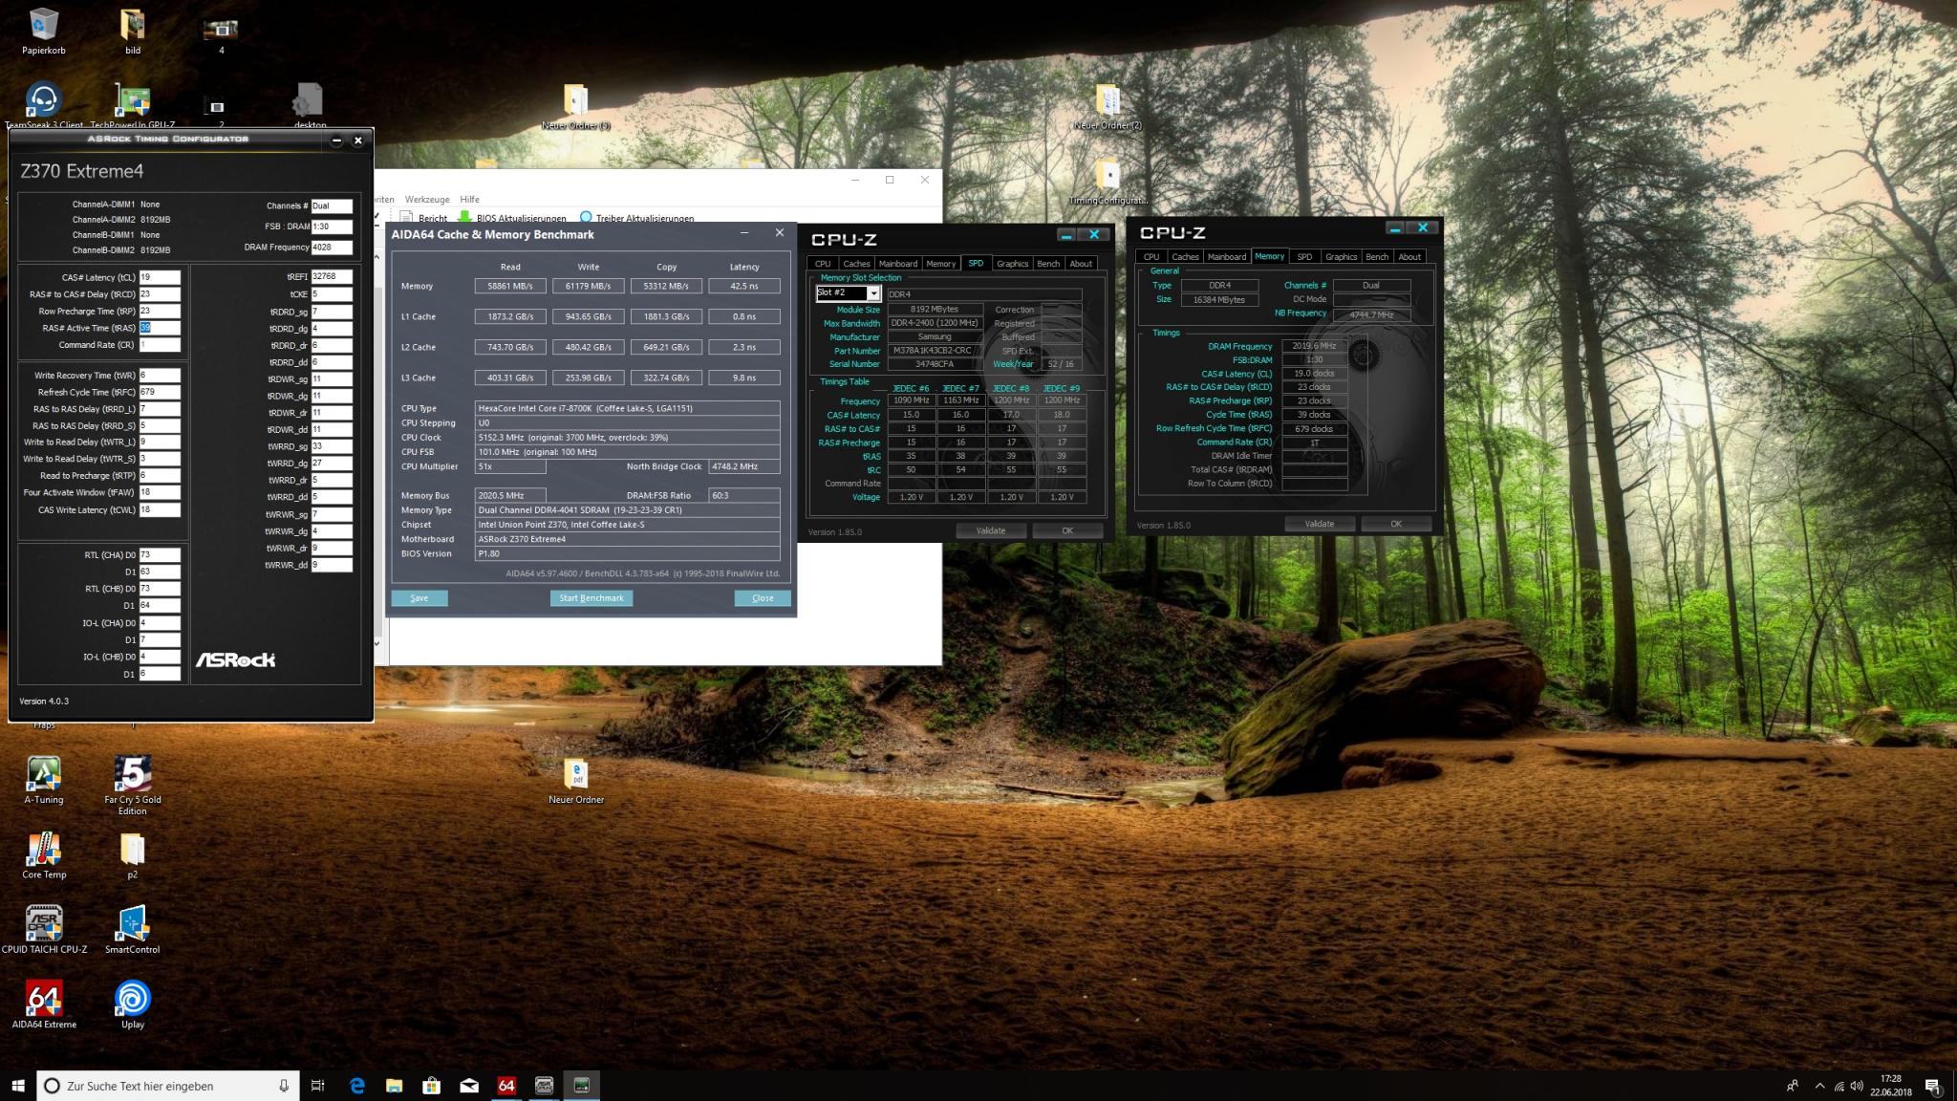Open Caches tab in right CPU-Z window
Screen dimensions: 1957x1101
pos(1185,257)
